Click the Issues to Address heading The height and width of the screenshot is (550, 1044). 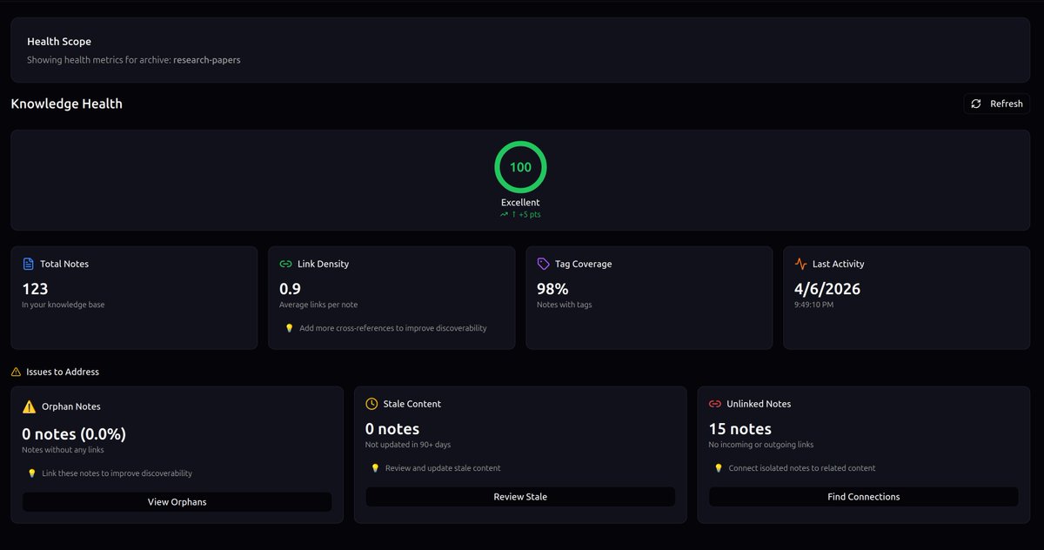pyautogui.click(x=63, y=372)
